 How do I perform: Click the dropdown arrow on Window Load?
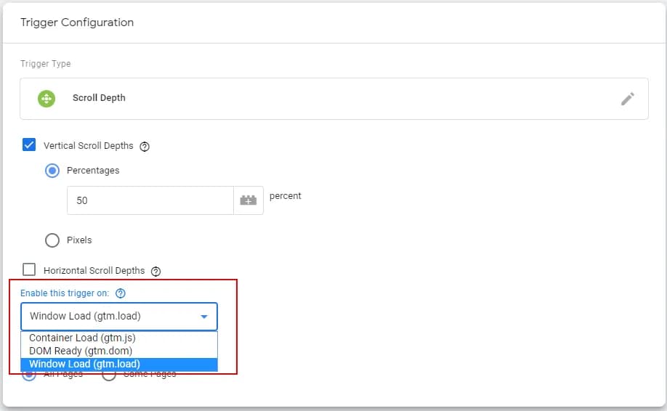(204, 317)
